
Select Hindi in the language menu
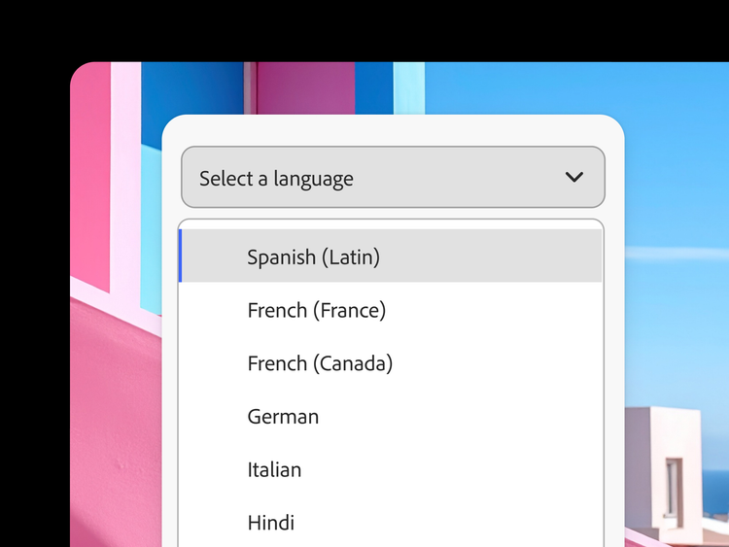(270, 523)
